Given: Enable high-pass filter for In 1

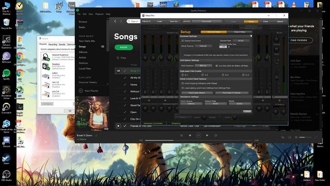Looking at the screenshot, I should pos(183,75).
